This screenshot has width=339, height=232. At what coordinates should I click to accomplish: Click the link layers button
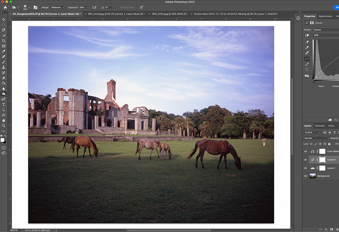pos(321,230)
